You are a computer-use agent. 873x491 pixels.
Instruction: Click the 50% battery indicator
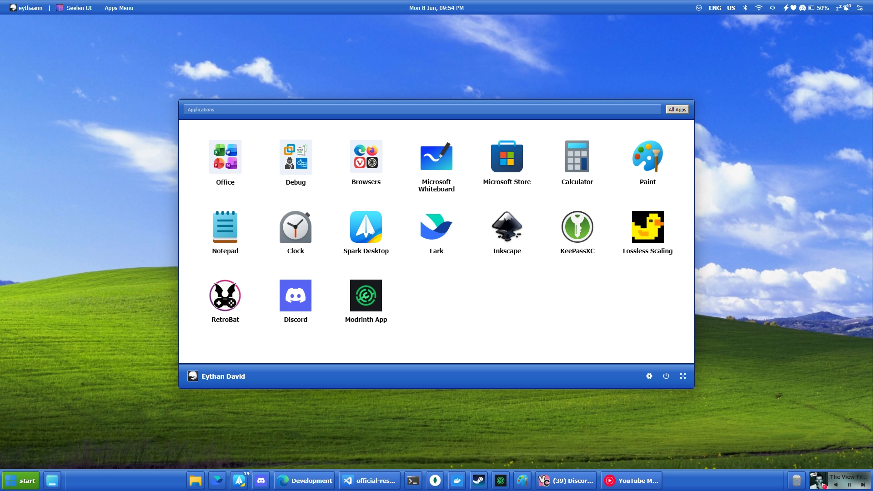tap(818, 8)
